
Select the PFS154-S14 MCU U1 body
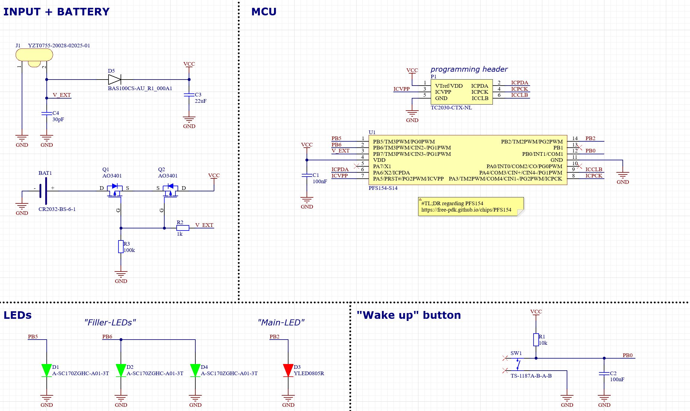(x=468, y=160)
